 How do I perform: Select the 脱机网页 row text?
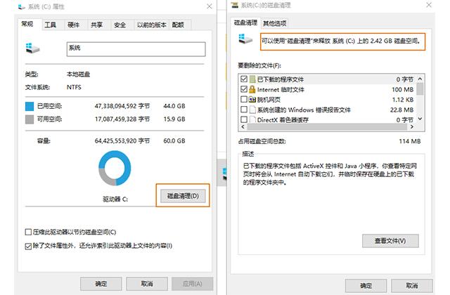[x=269, y=100]
